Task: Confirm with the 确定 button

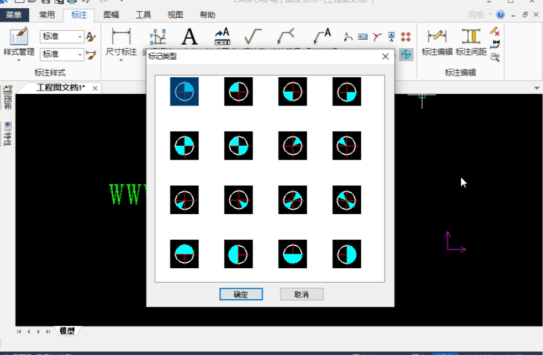Action: click(241, 294)
